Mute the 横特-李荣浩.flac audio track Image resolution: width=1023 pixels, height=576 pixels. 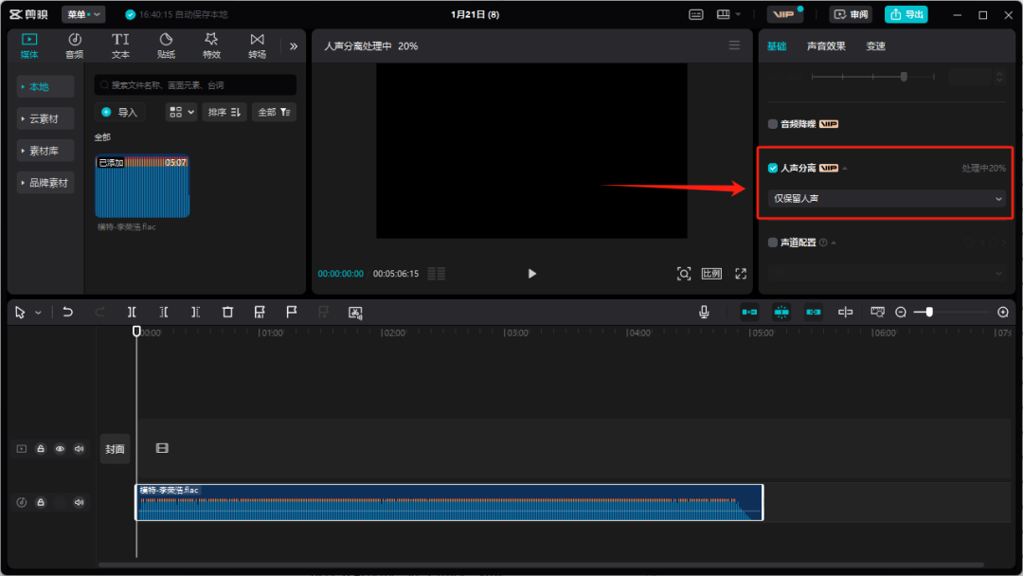(x=79, y=502)
